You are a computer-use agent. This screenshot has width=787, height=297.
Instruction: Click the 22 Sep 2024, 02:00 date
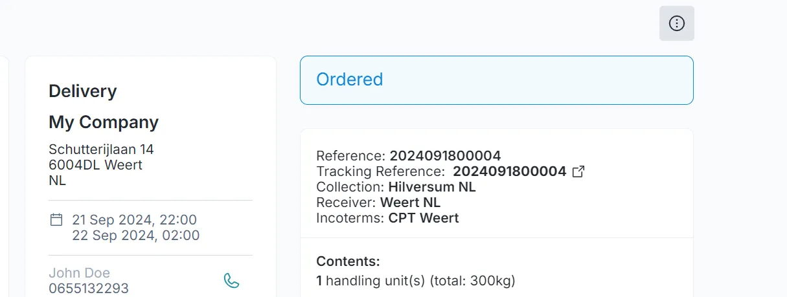point(136,236)
